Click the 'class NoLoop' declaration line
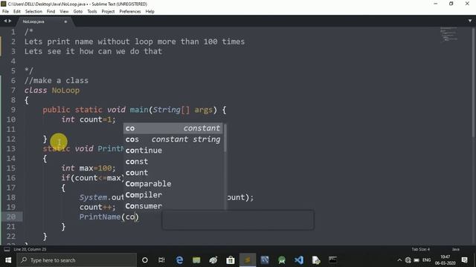The image size is (476, 267). [52, 90]
